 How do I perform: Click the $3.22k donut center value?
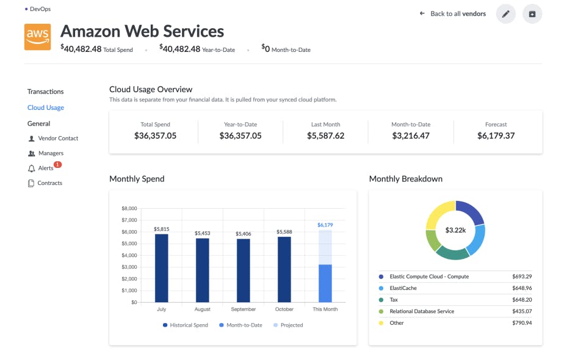pos(455,230)
